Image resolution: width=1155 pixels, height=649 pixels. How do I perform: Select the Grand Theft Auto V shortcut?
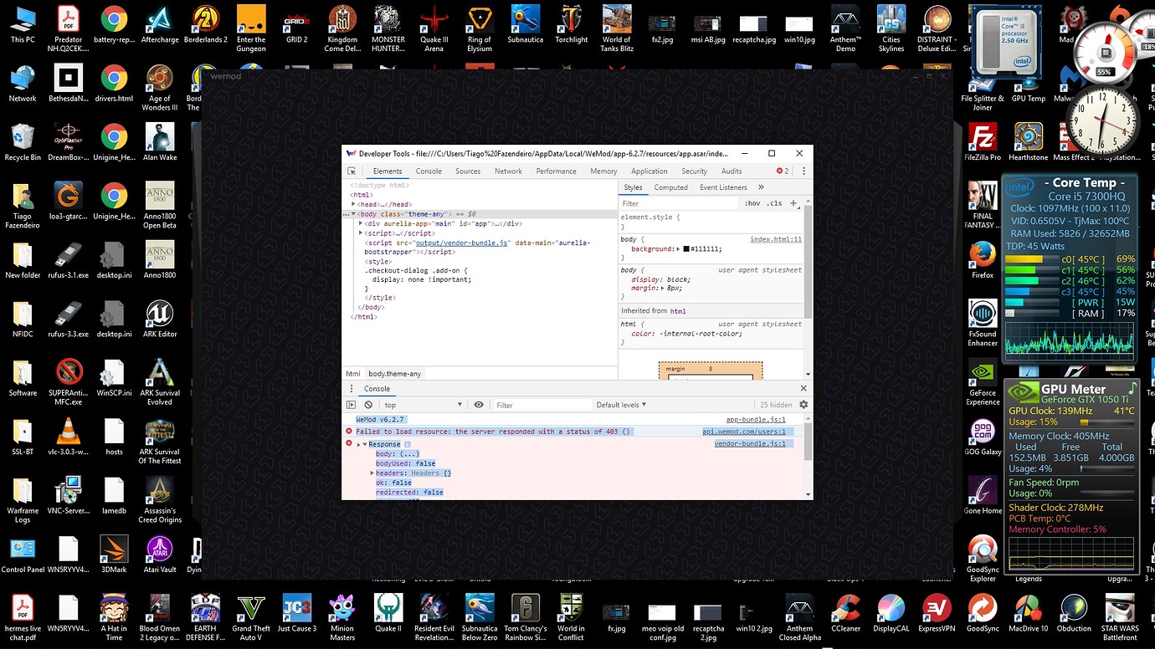point(251,618)
